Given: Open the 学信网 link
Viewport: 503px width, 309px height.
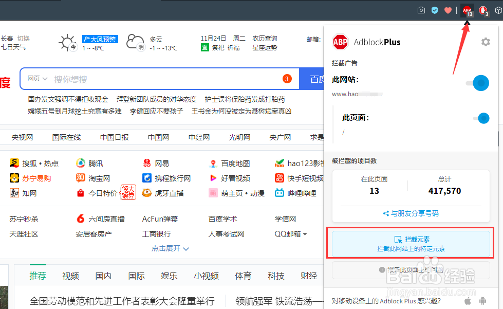Looking at the screenshot, I should point(285,219).
